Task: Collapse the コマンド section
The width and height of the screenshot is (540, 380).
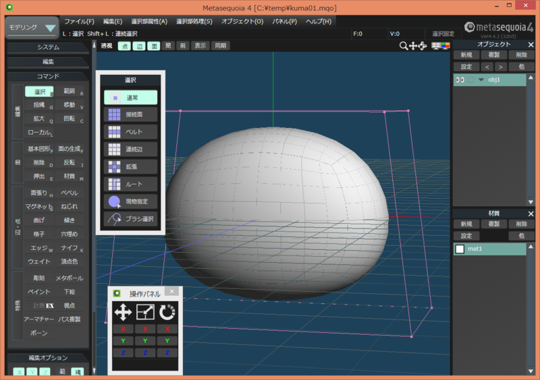Action: coord(48,76)
